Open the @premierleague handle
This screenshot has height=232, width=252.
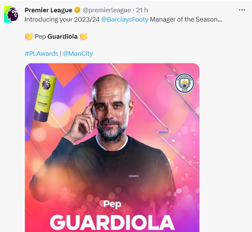107,10
